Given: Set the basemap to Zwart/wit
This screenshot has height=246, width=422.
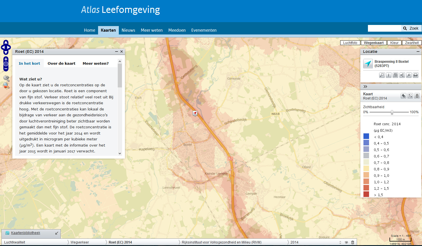Looking at the screenshot, I should pos(412,43).
